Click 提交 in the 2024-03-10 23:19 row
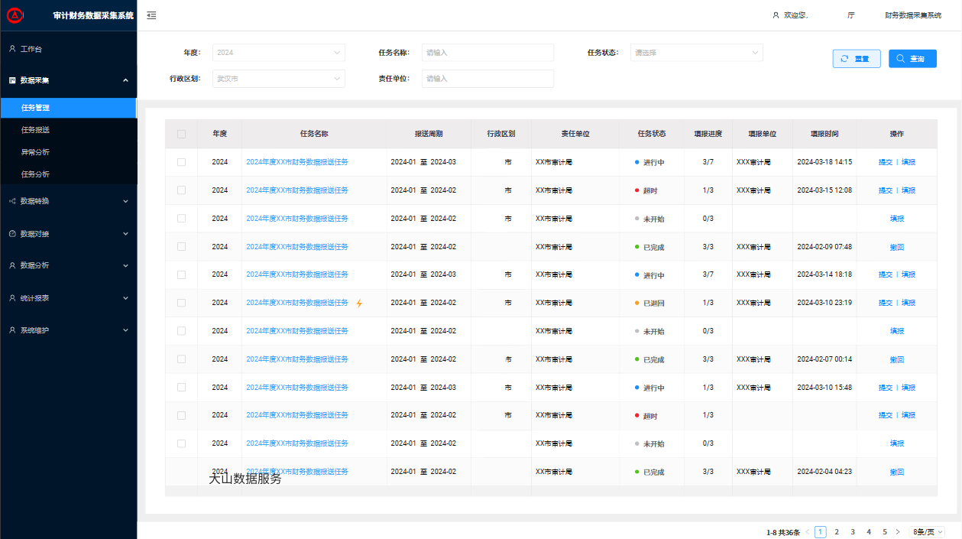This screenshot has width=962, height=539. 885,303
